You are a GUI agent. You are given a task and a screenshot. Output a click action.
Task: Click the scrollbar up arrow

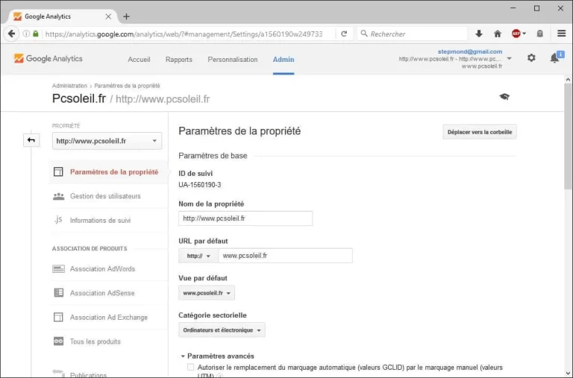(x=568, y=79)
